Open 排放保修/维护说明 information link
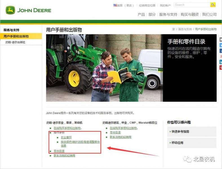This screenshot has height=169, width=222. click(x=80, y=144)
